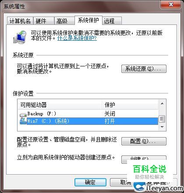Go to the 高级 tab
This screenshot has width=184, height=193.
click(64, 21)
